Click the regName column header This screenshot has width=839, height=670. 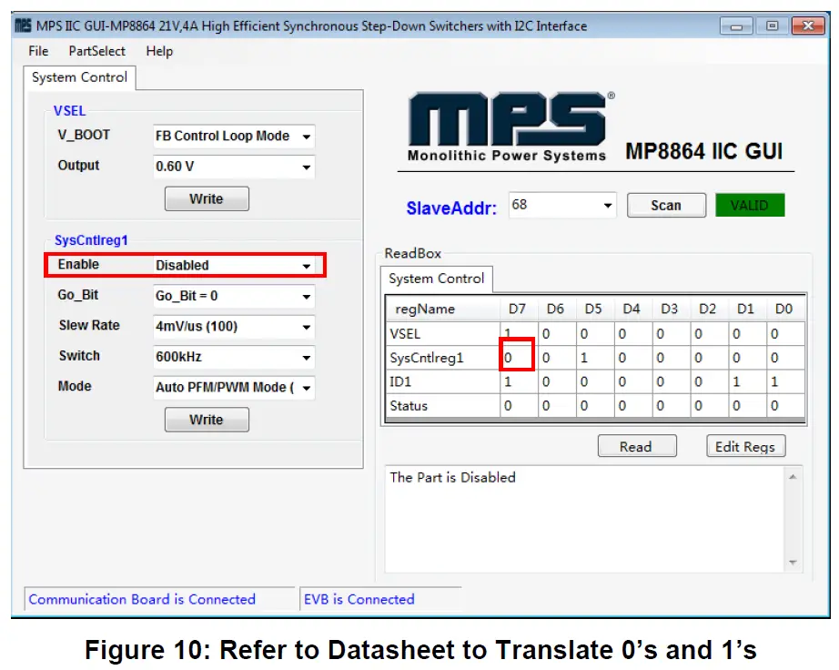pos(443,309)
